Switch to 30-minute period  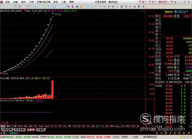[x=109, y=7]
